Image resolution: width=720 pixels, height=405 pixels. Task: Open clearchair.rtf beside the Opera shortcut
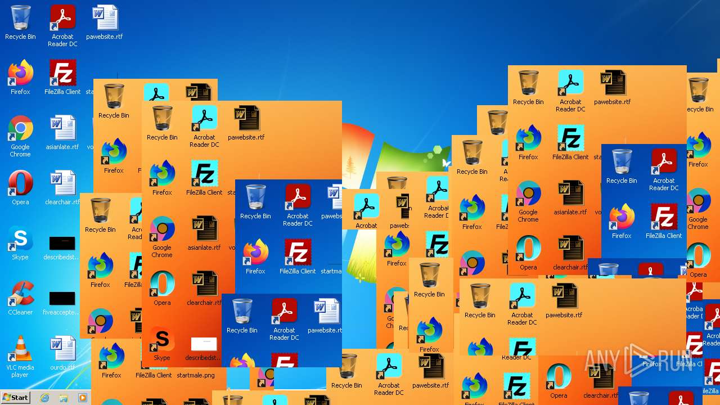click(x=62, y=188)
